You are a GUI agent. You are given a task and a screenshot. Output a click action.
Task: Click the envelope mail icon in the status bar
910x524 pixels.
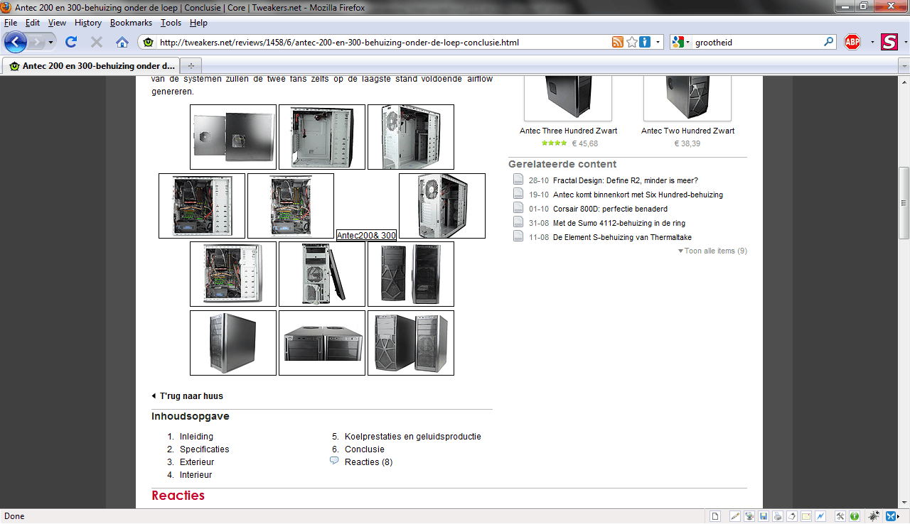(806, 516)
